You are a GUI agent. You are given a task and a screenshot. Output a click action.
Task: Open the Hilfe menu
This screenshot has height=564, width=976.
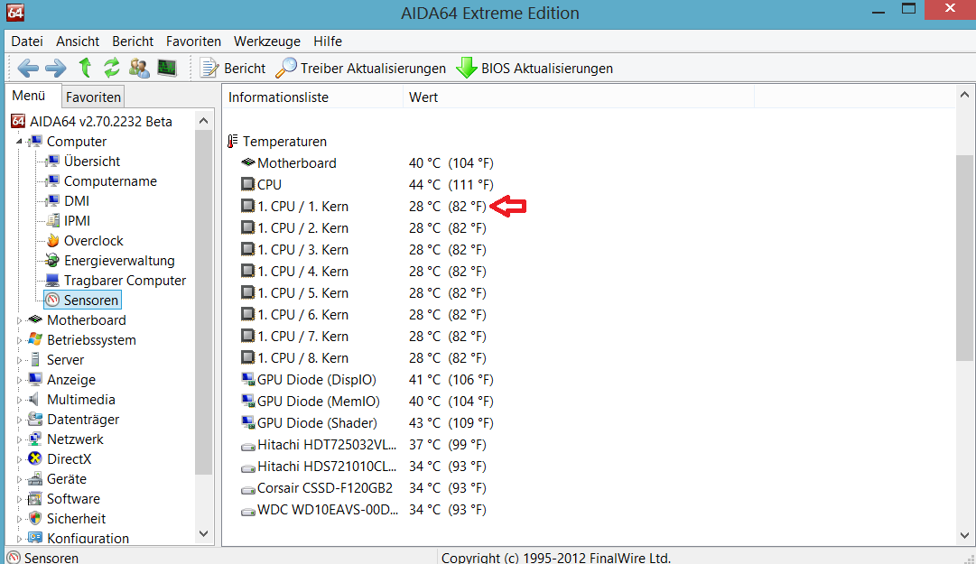[x=328, y=41]
